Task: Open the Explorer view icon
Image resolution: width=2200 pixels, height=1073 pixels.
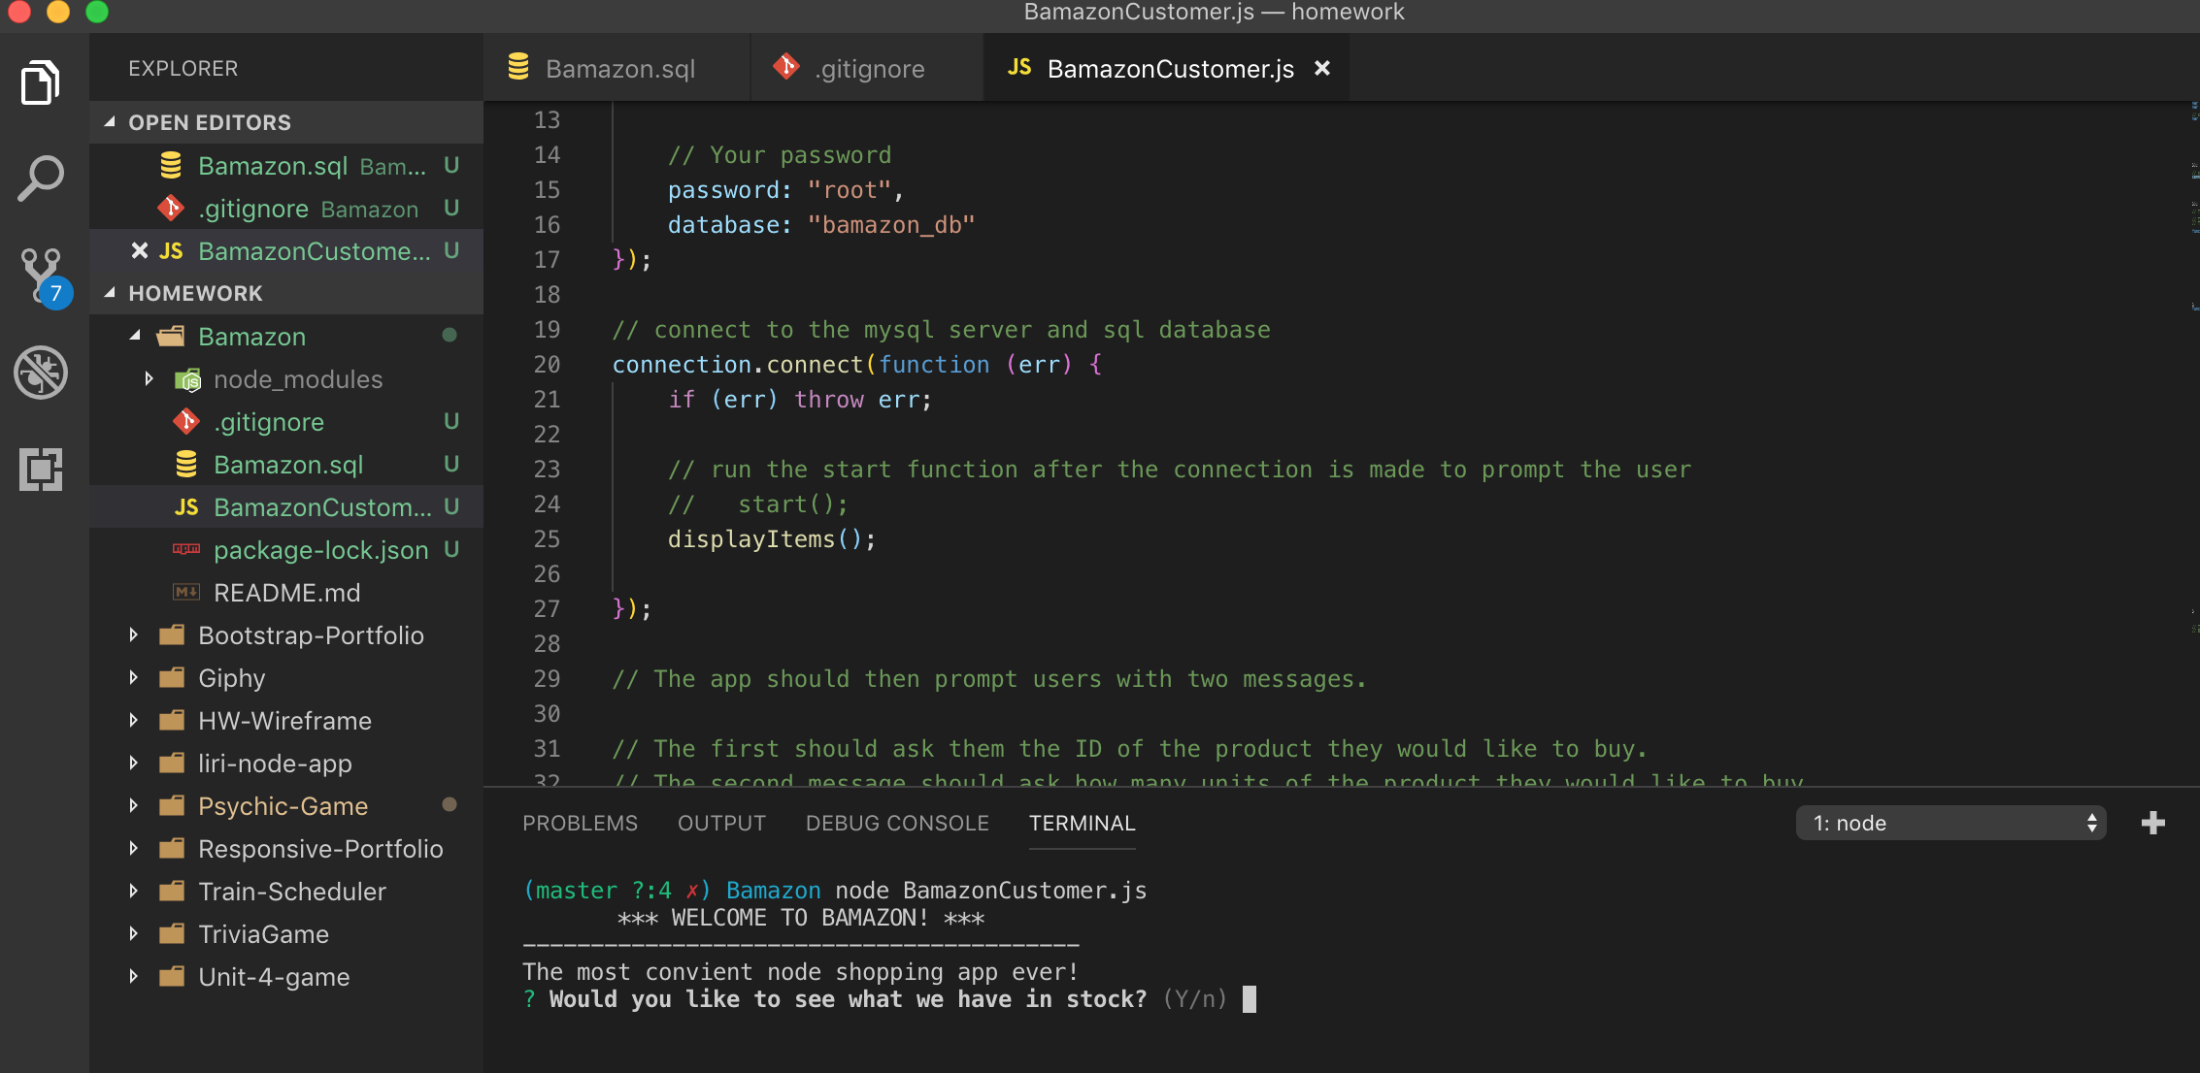Action: click(x=41, y=82)
